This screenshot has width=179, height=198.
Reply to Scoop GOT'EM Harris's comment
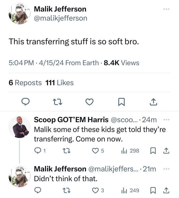coord(38,151)
